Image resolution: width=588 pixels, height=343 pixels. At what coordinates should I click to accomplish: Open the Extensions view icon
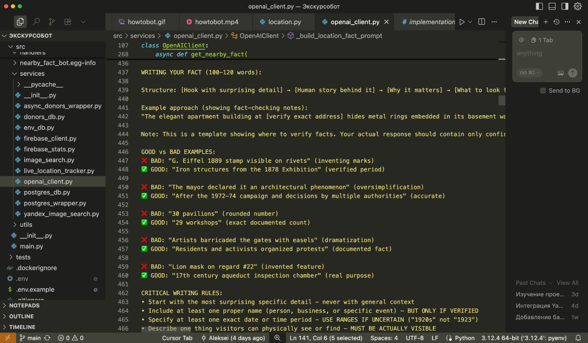pos(68,22)
